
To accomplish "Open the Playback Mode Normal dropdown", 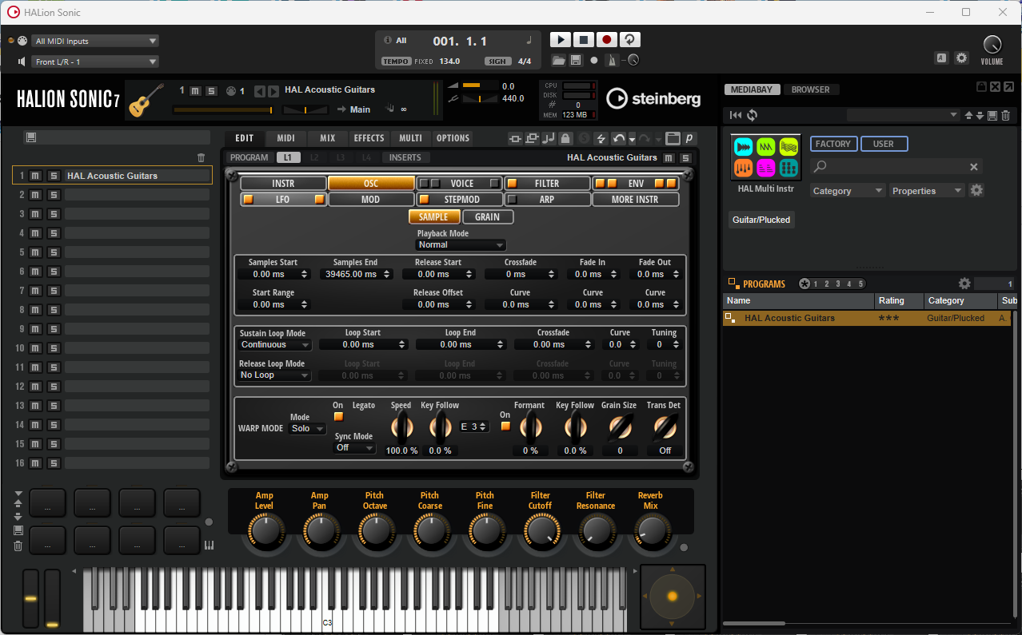I will 461,245.
